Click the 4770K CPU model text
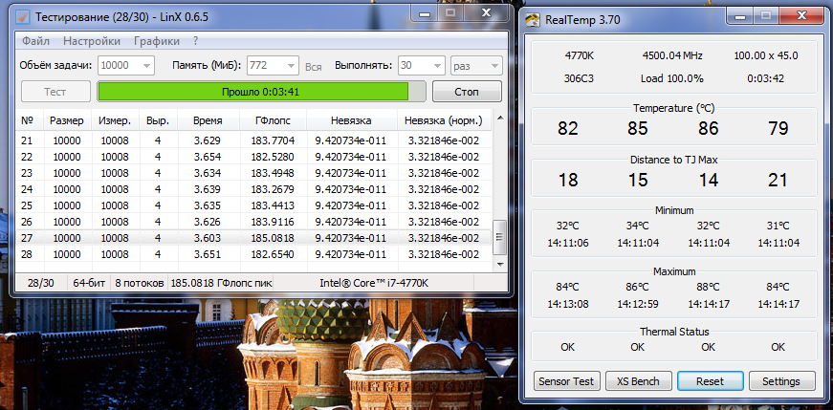This screenshot has height=410, width=833. (x=579, y=55)
